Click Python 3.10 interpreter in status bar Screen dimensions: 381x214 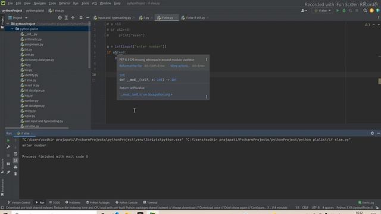pos(355,207)
